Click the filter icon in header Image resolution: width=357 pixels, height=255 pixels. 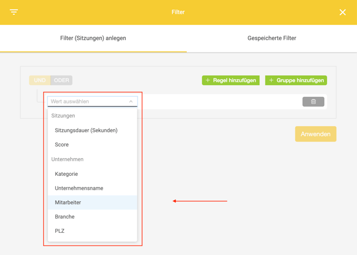point(14,12)
